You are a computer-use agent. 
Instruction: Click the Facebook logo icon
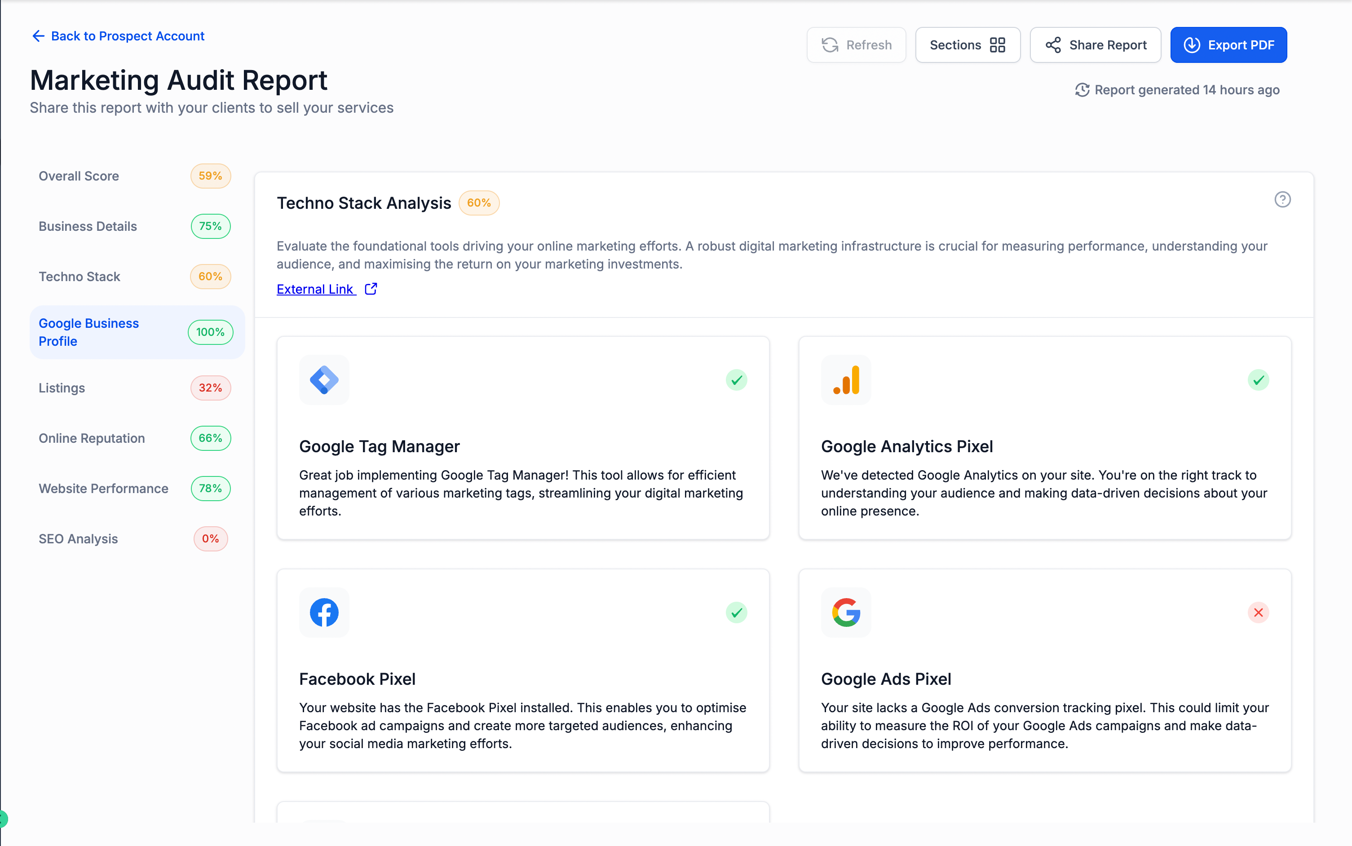(324, 612)
